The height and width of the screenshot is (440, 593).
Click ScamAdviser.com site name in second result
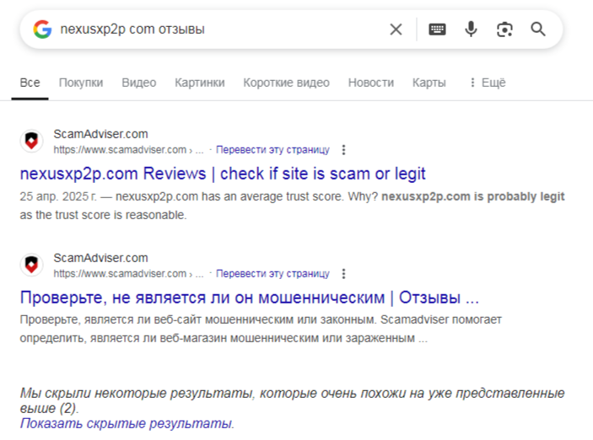tap(100, 258)
